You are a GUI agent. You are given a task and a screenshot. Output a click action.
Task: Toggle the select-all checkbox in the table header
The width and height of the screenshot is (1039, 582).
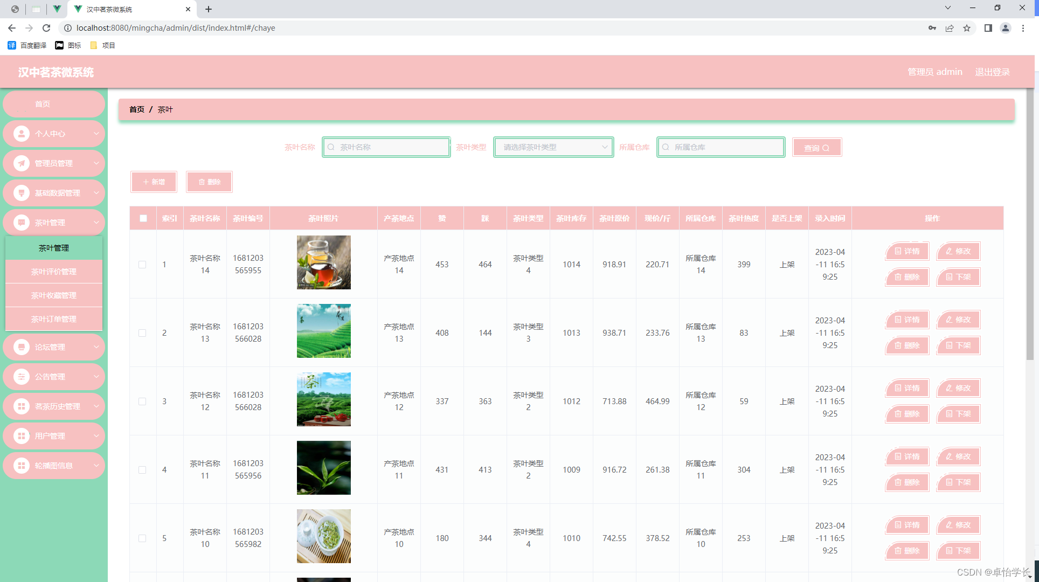click(x=143, y=218)
